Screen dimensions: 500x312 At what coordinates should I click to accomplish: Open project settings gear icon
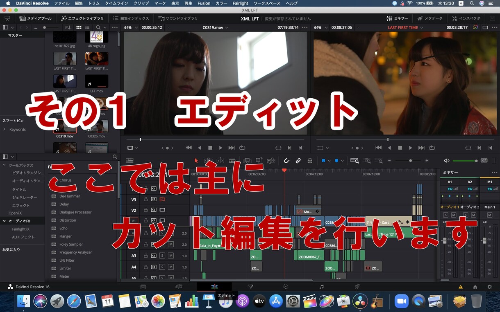[x=489, y=287]
